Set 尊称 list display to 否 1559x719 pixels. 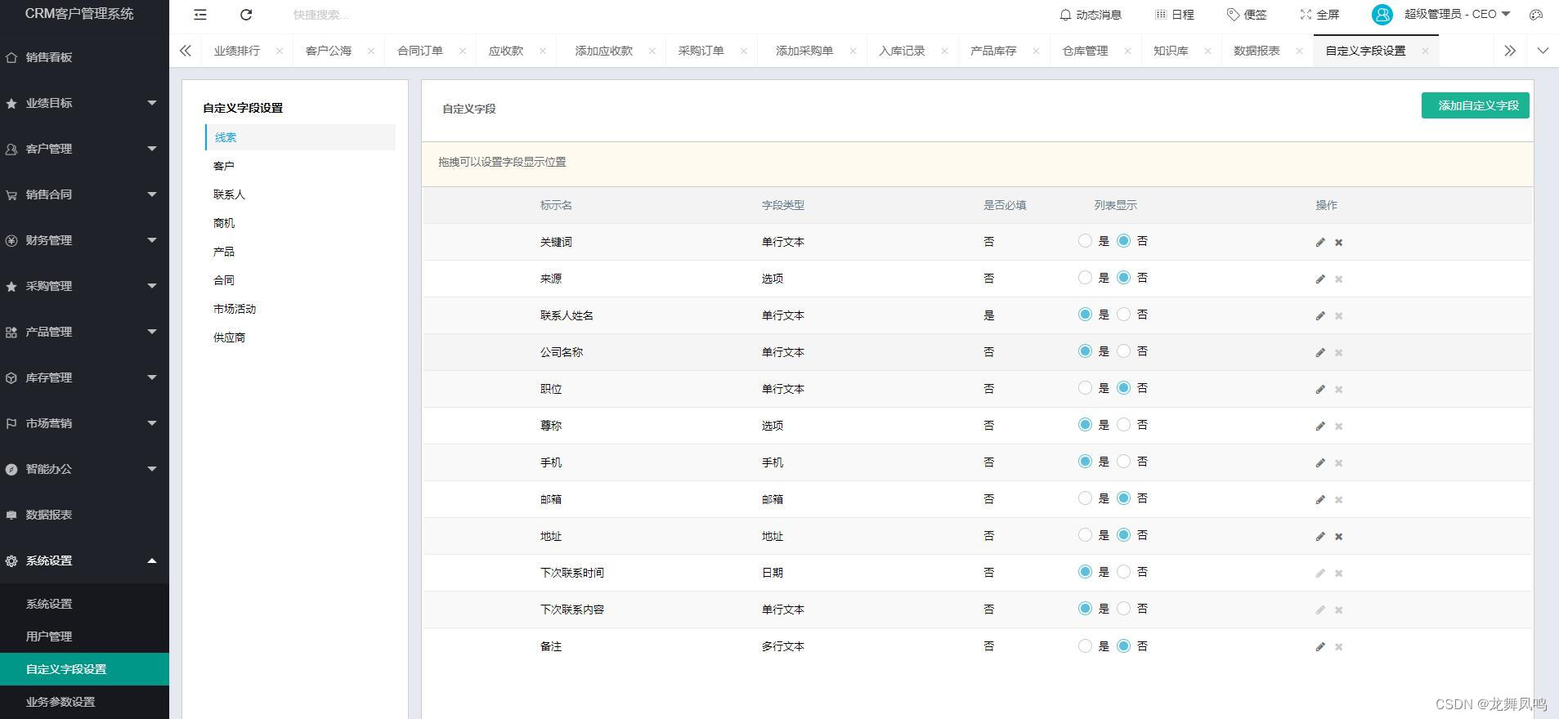tap(1124, 425)
